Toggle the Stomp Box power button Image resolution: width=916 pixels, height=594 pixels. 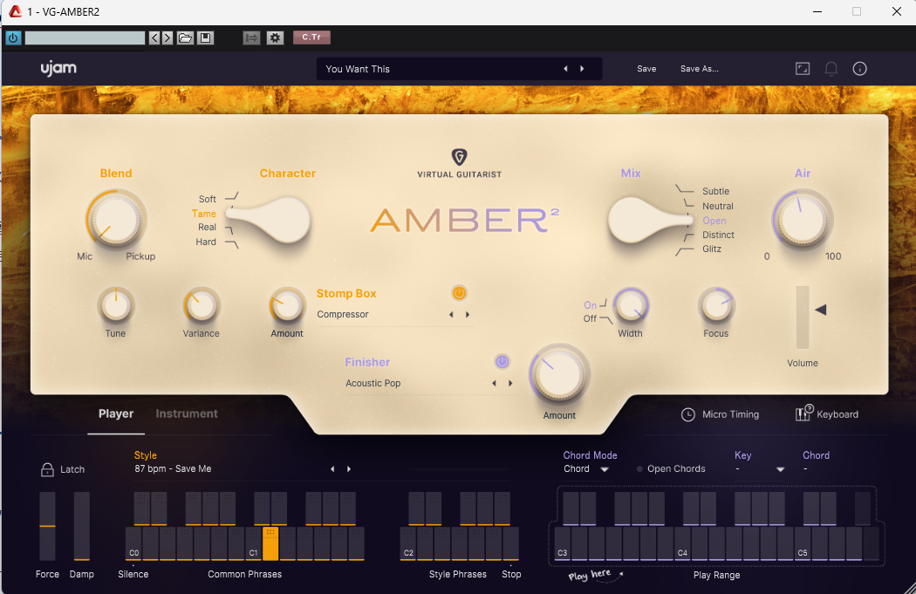(x=459, y=293)
